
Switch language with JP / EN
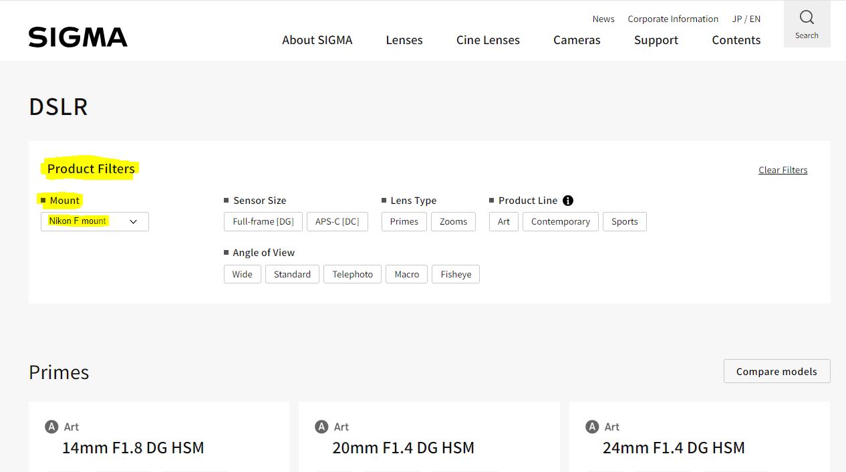(746, 19)
